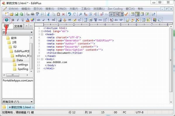175x116 pixels.
Task: Toggle word wrap W toolbar button
Action: pyautogui.click(x=111, y=14)
